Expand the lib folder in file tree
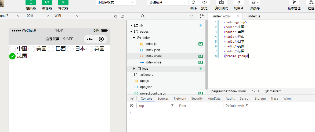Screen dimensions: 315x132 pyautogui.click(x=131, y=25)
